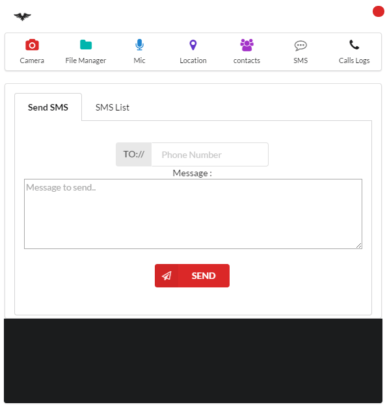Open the contacts people-group icon

[247, 45]
